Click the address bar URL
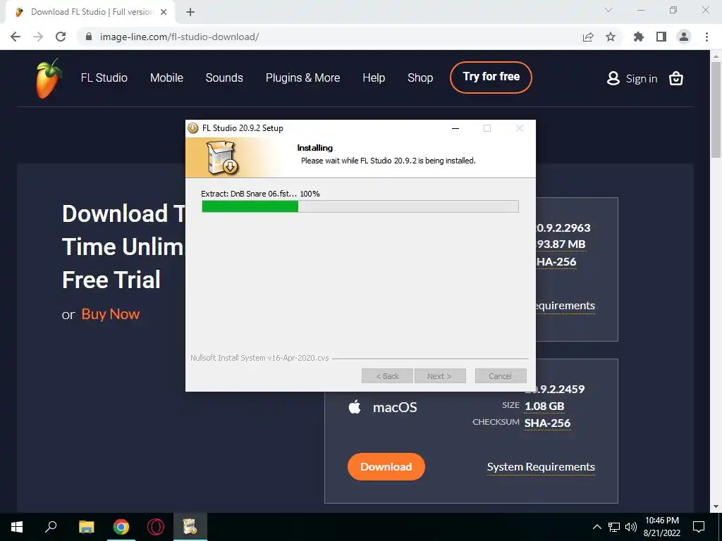 (179, 37)
